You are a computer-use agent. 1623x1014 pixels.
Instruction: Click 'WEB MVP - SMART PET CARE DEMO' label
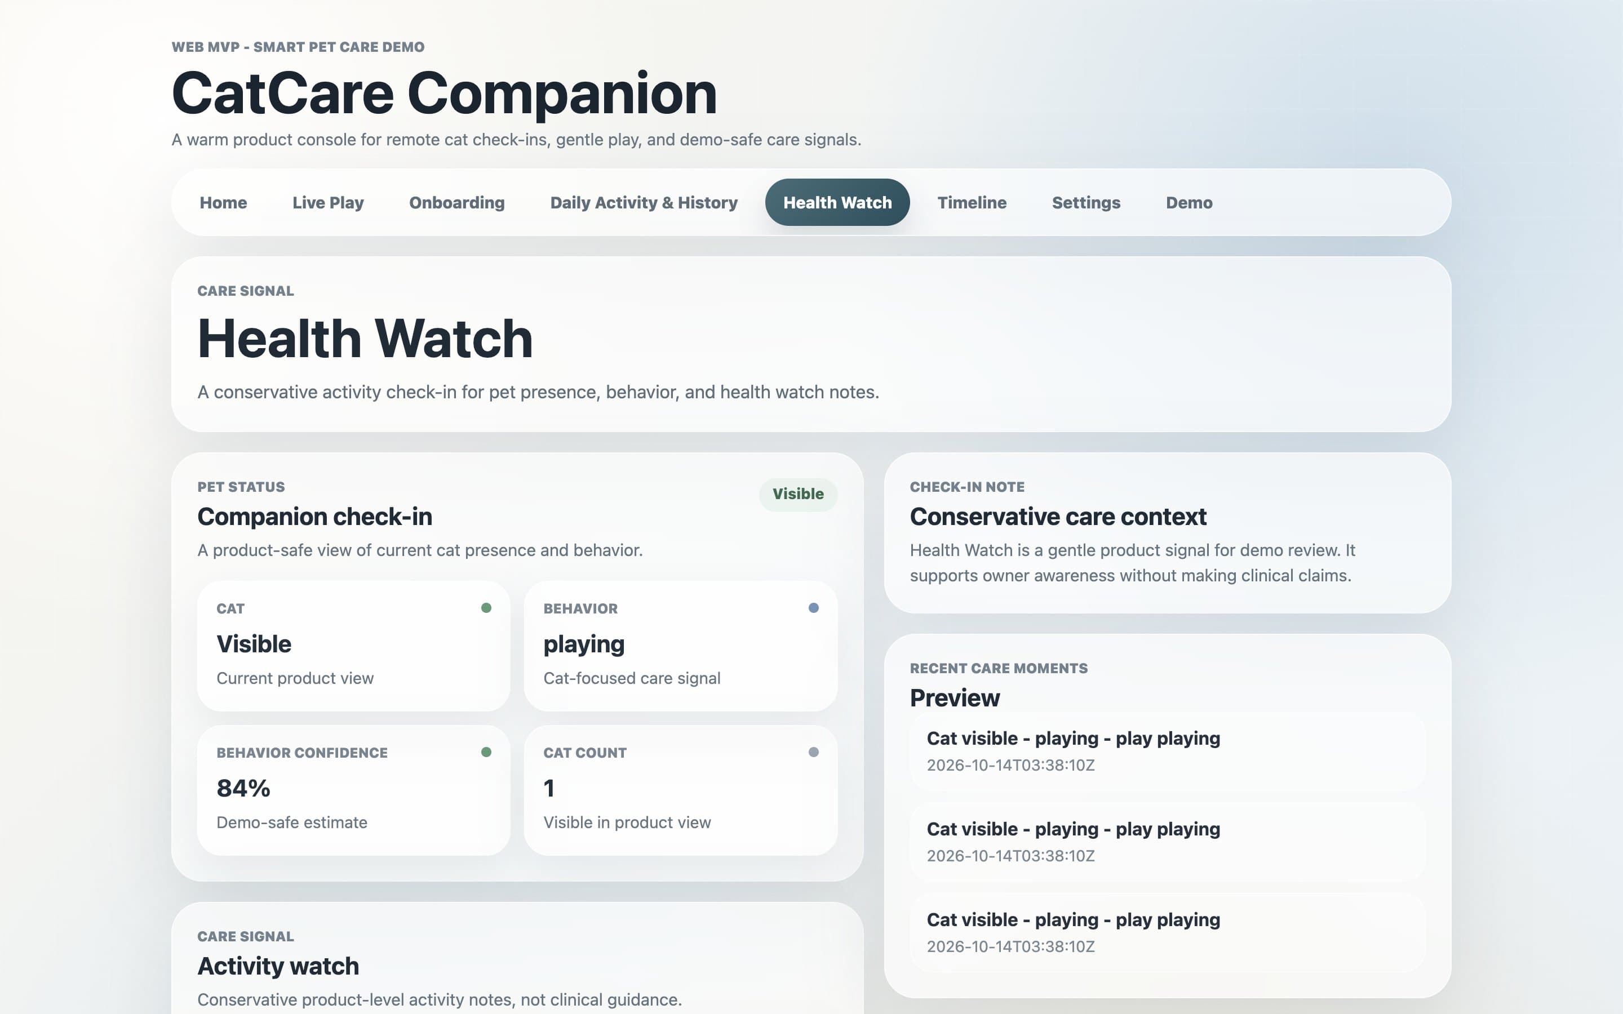[x=298, y=47]
